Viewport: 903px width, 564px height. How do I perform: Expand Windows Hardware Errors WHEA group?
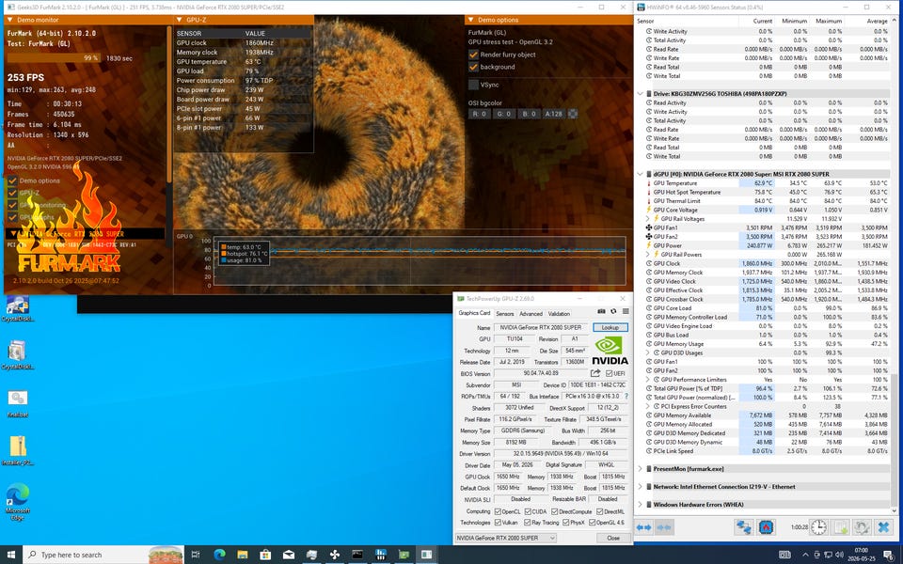[641, 505]
